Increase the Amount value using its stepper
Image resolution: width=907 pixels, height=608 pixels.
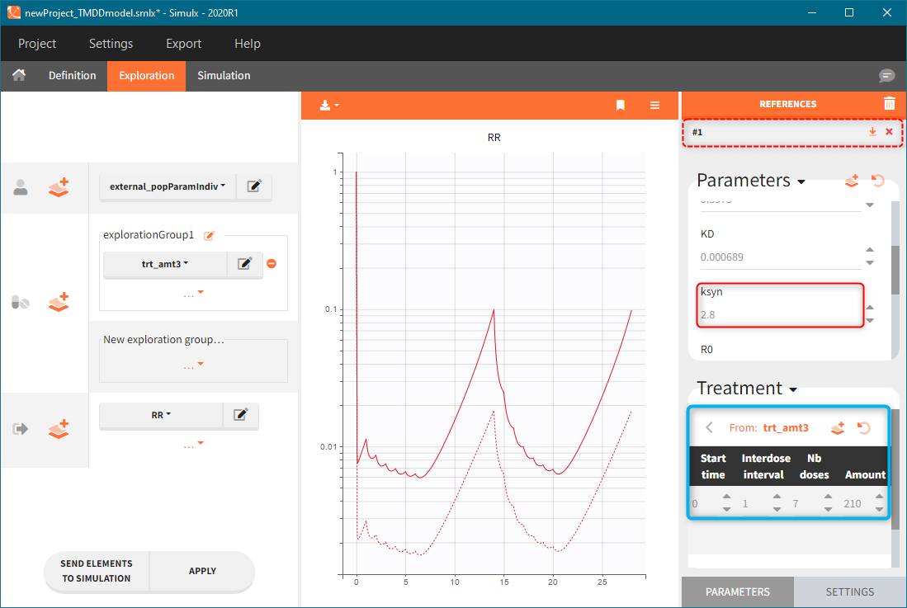[878, 498]
